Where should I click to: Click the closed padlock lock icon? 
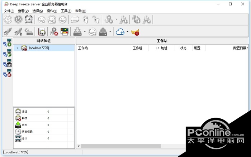[x=86, y=19]
